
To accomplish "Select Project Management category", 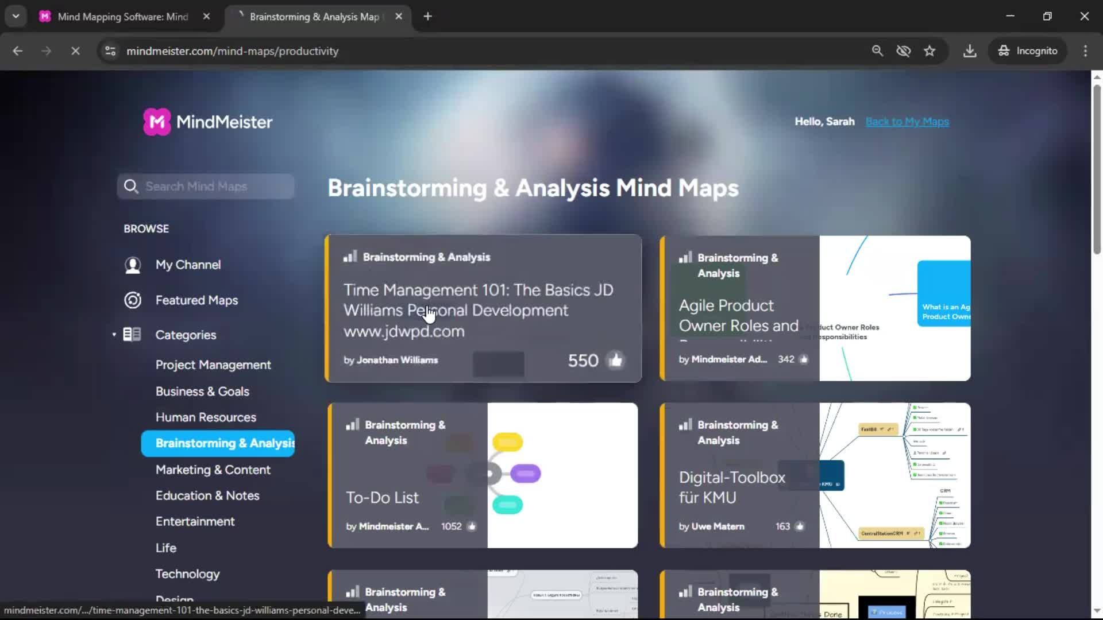I will click(213, 365).
